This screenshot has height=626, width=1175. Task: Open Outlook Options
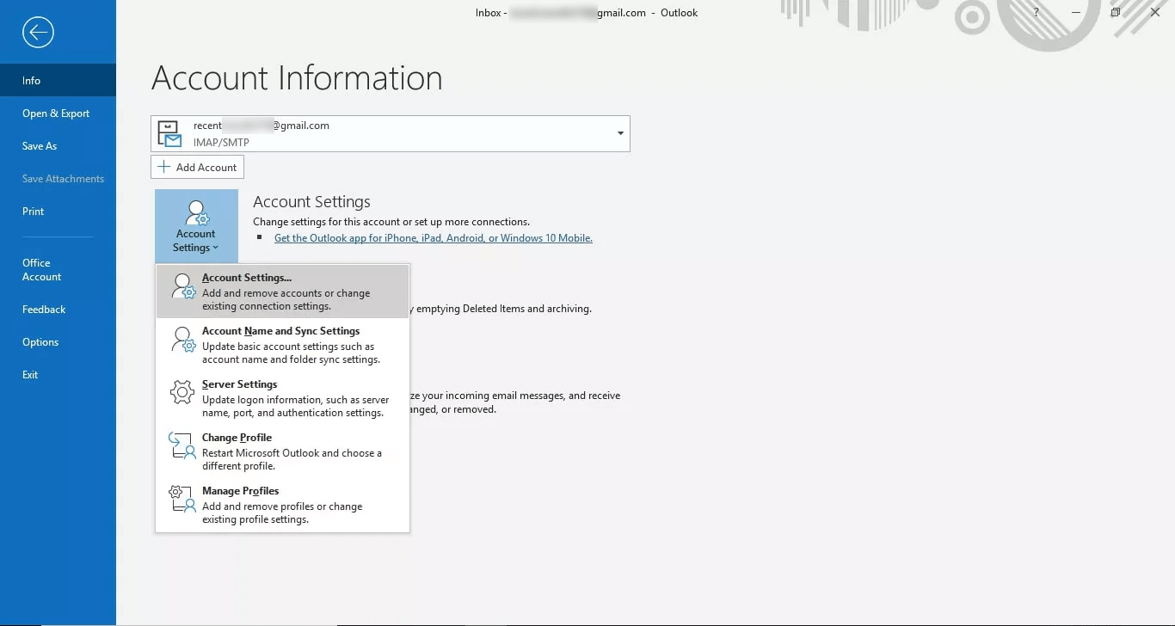pos(58,341)
